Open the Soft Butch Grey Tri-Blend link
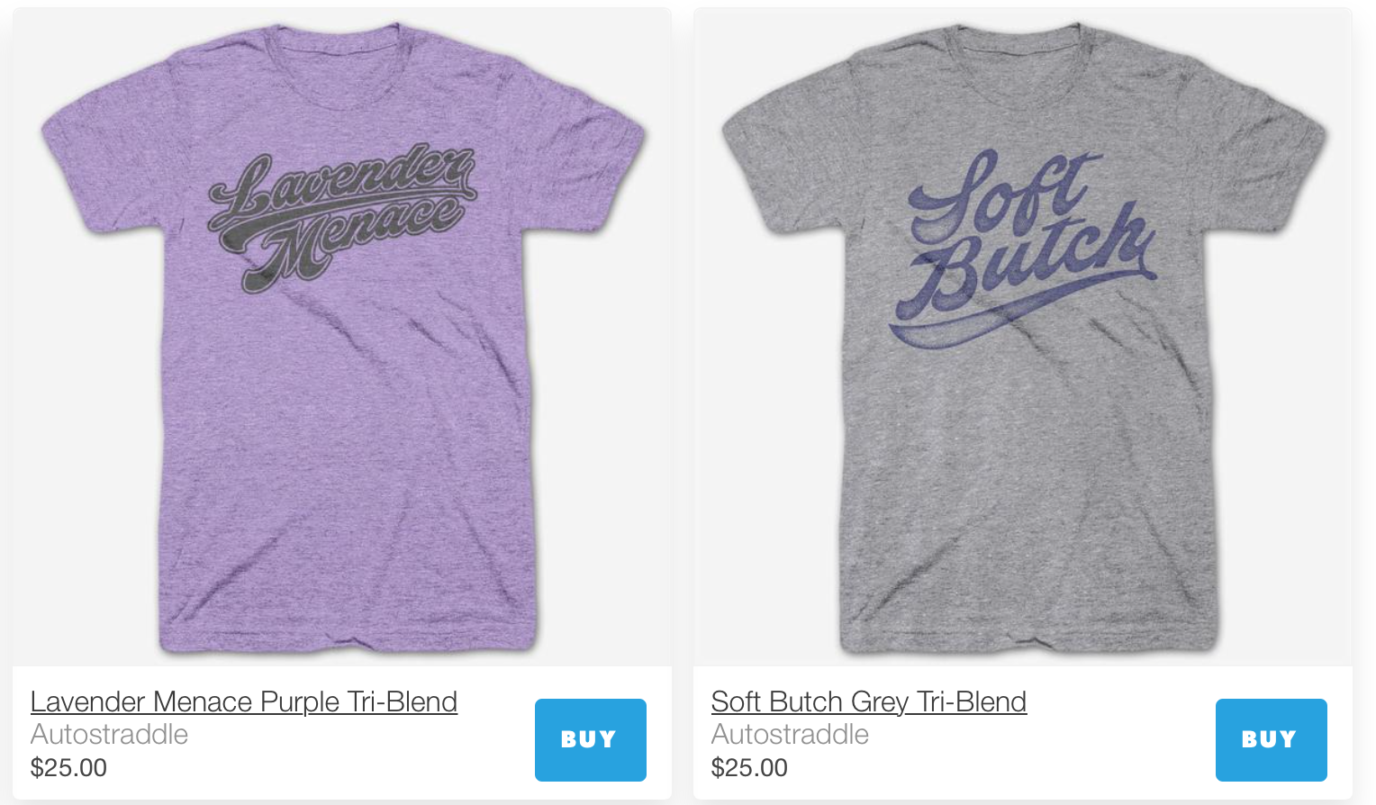This screenshot has height=805, width=1376. [x=869, y=701]
